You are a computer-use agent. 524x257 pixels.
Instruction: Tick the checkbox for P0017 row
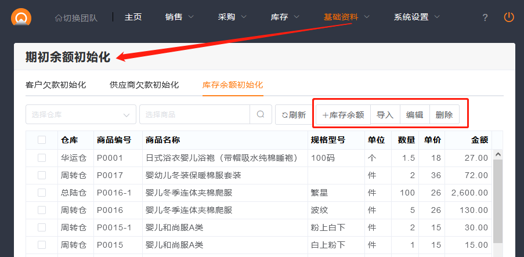(x=42, y=175)
